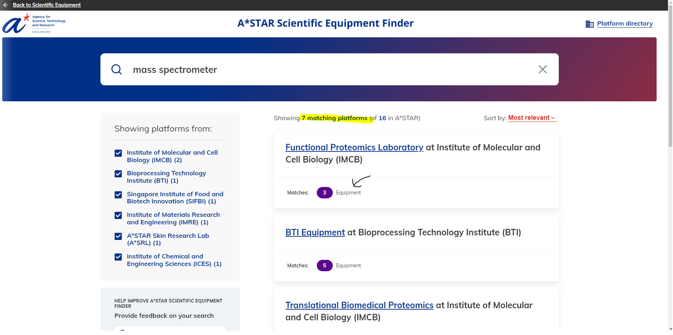Uncheck Institute of Materials Research filter
Screen dimensions: 673x335
coord(118,215)
